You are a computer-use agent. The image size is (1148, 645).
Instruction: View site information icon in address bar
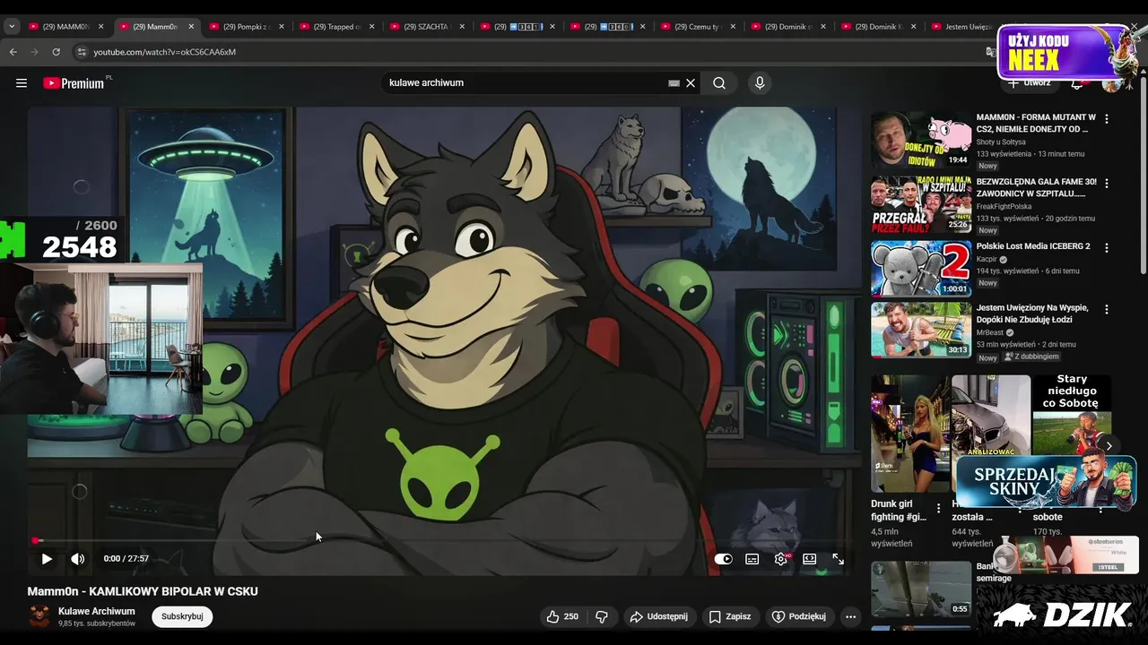click(x=82, y=52)
